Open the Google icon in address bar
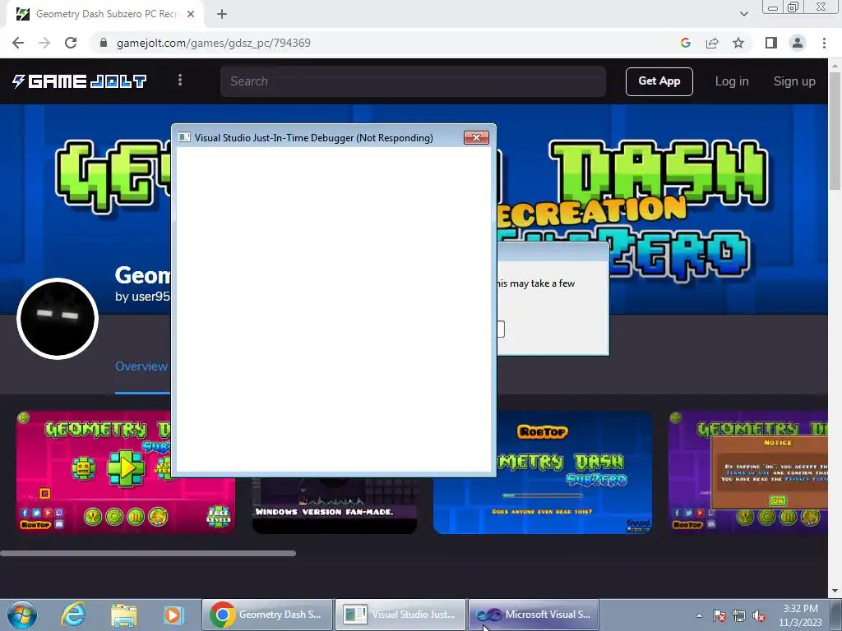 (685, 43)
